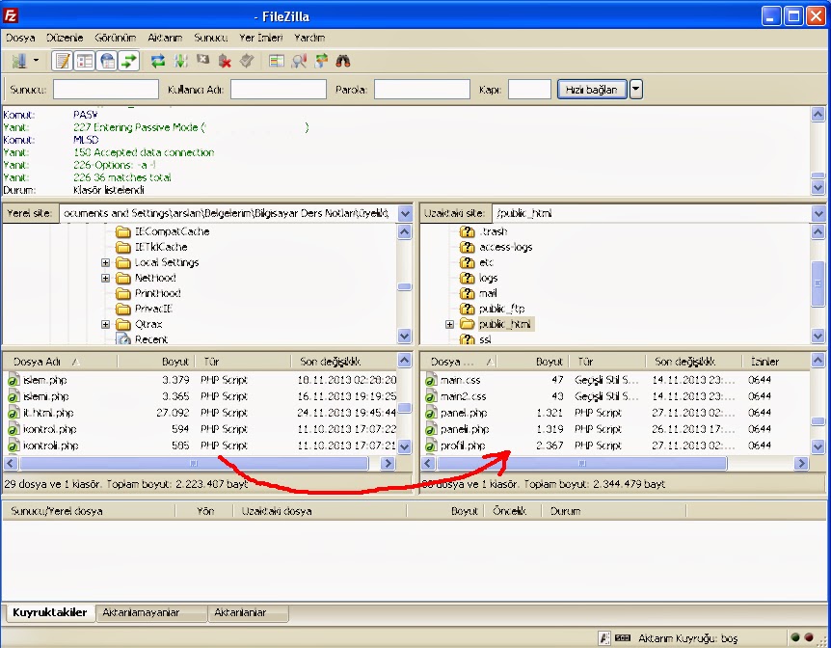Image resolution: width=831 pixels, height=648 pixels.
Task: Select the public_ftp remote folder
Action: (501, 309)
